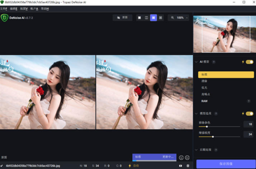Select the 低光 AI model
256x169 pixels.
point(204,88)
